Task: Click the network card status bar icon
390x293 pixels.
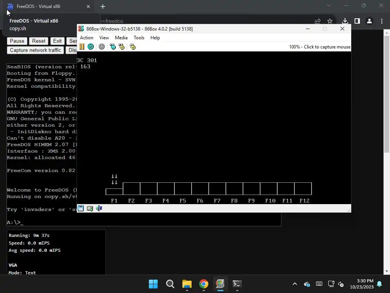Action: click(x=90, y=208)
